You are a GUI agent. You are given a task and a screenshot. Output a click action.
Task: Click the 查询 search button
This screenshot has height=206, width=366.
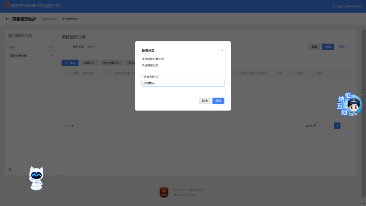tap(328, 47)
